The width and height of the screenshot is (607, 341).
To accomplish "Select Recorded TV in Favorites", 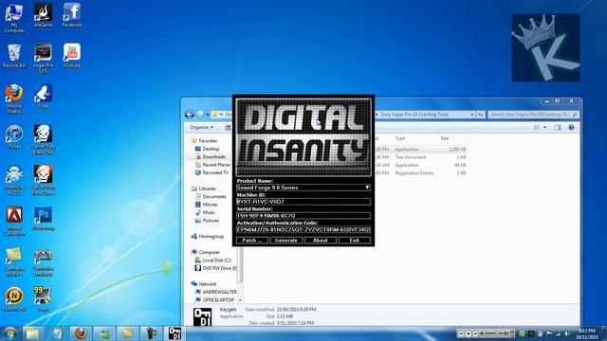I will pos(215,172).
